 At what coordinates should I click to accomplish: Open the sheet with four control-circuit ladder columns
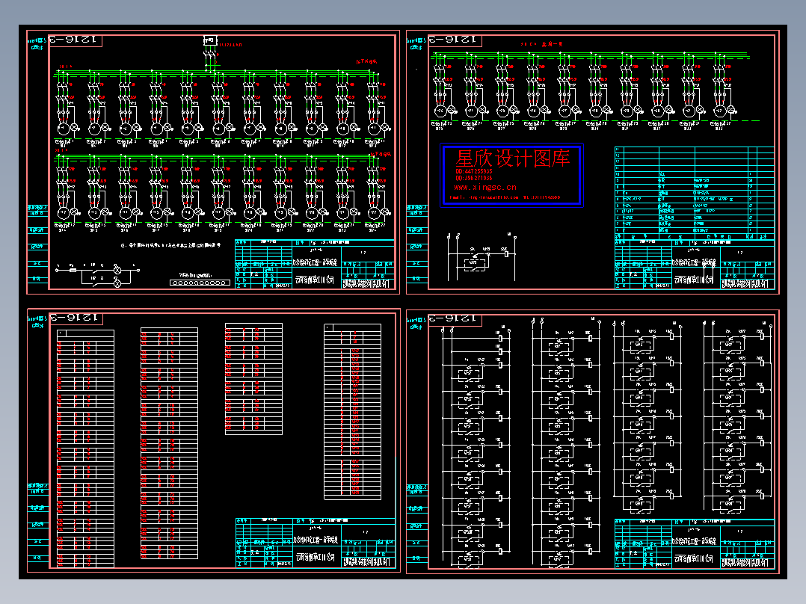593,441
